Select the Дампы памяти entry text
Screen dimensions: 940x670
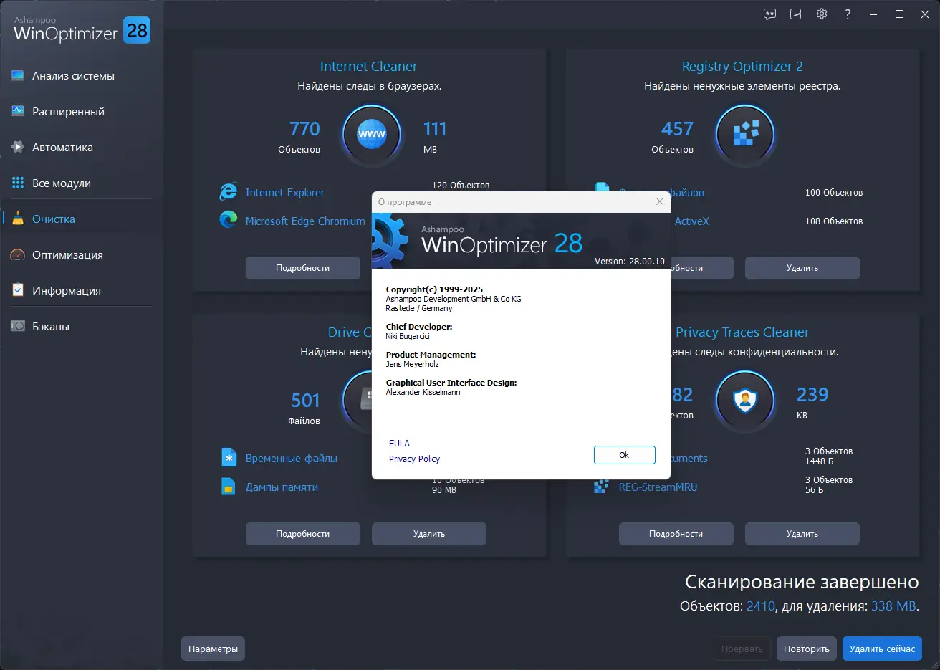(x=282, y=487)
